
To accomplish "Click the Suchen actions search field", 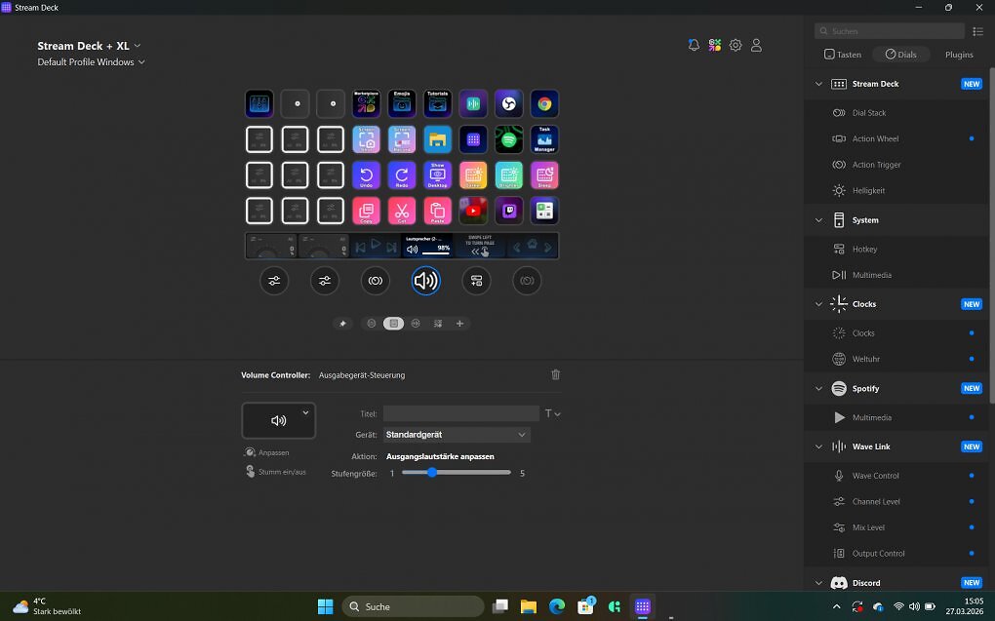I will pyautogui.click(x=890, y=31).
